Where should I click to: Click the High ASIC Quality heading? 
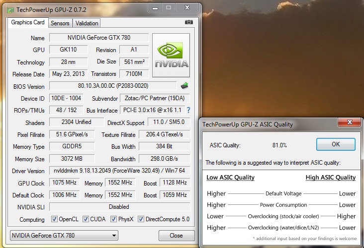coord(331,178)
